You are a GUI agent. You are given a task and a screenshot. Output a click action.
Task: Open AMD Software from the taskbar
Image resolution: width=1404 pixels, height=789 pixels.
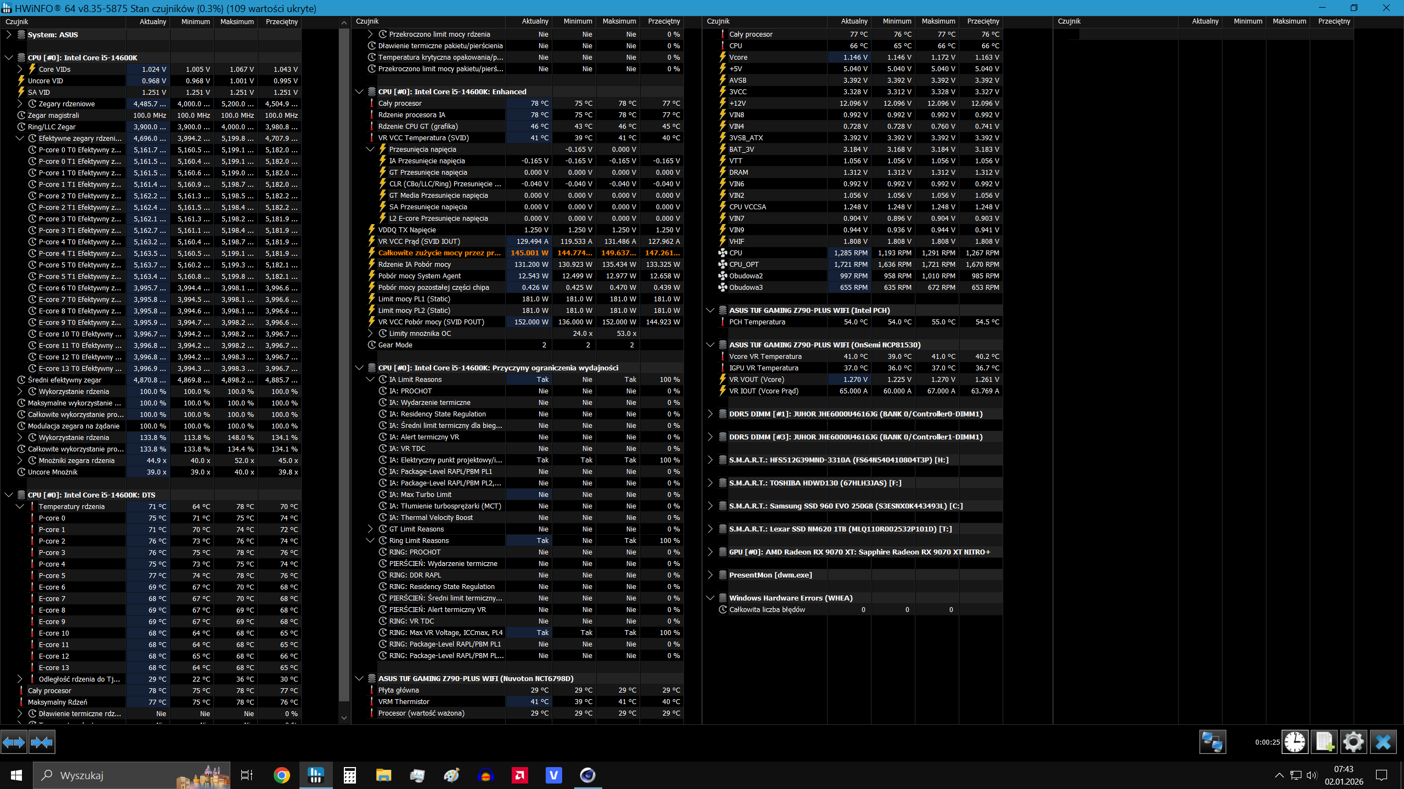(x=519, y=775)
